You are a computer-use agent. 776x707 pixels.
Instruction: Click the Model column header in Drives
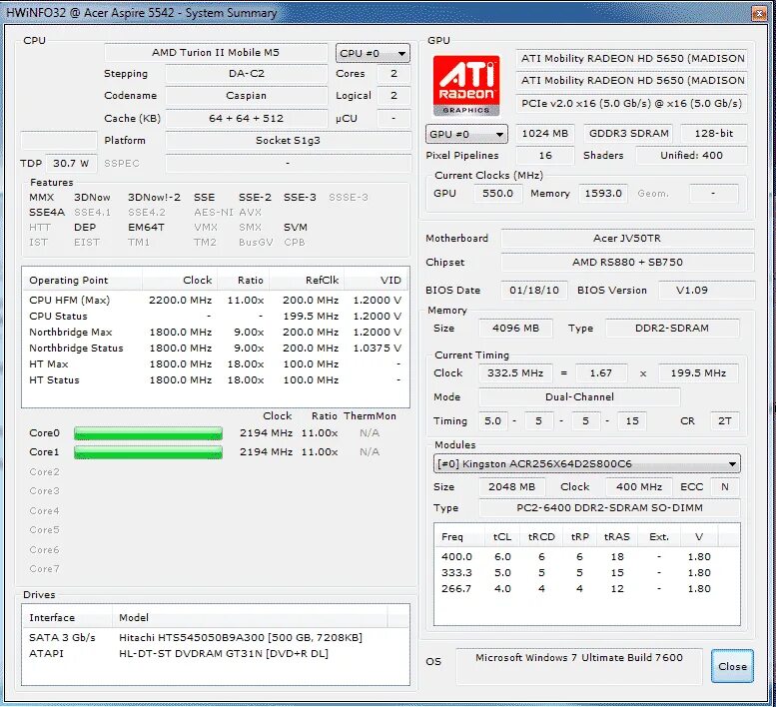pyautogui.click(x=250, y=617)
